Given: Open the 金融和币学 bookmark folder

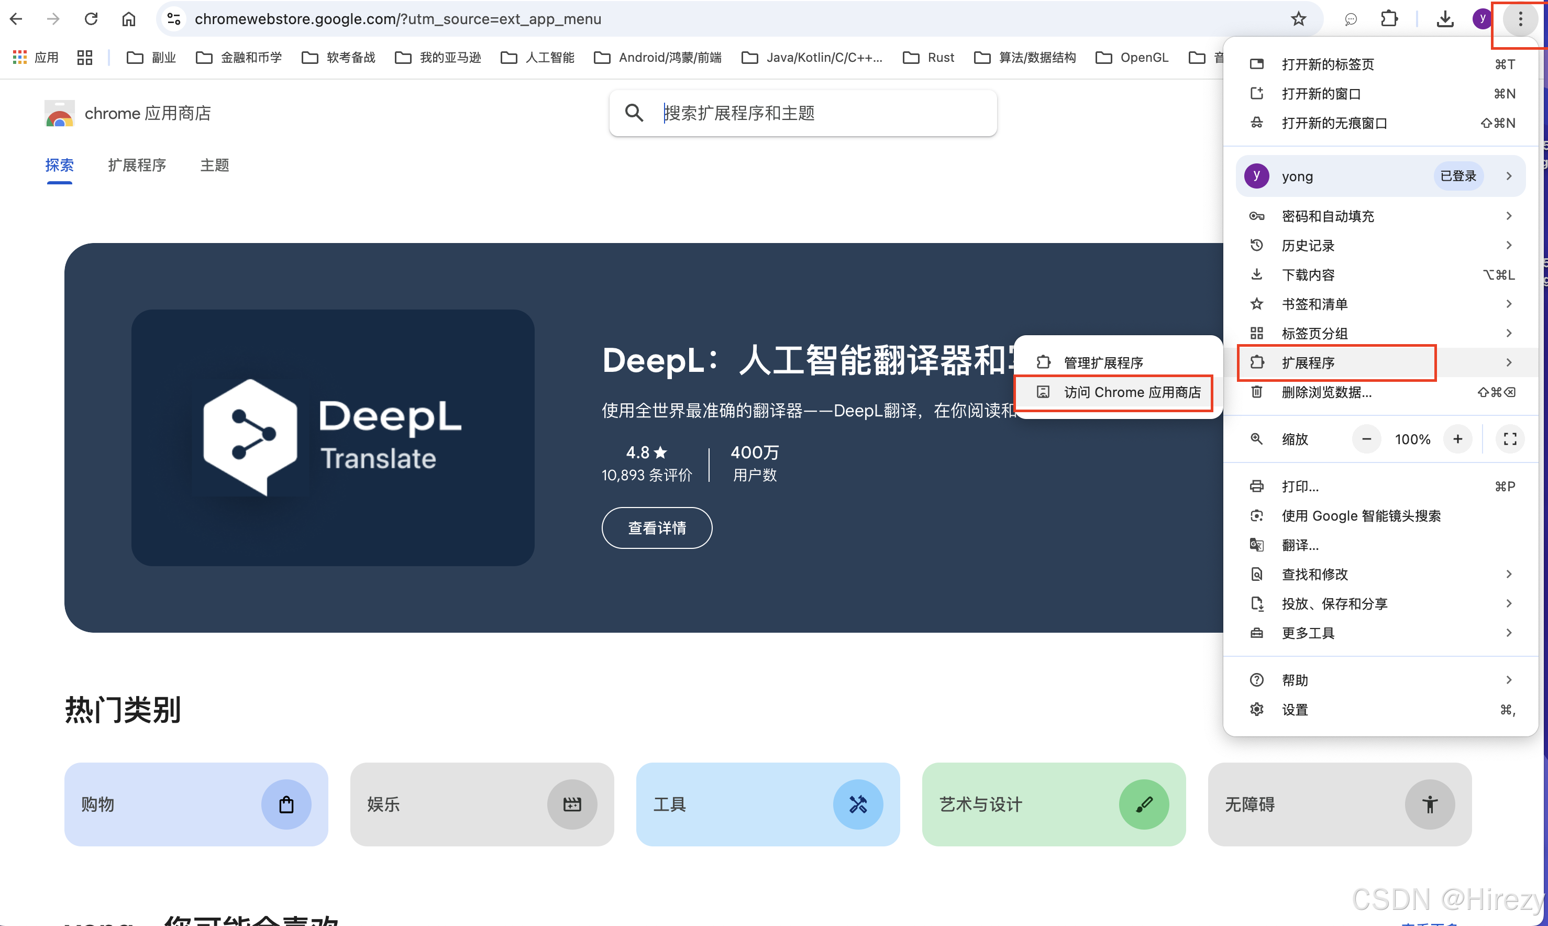Looking at the screenshot, I should pyautogui.click(x=239, y=58).
